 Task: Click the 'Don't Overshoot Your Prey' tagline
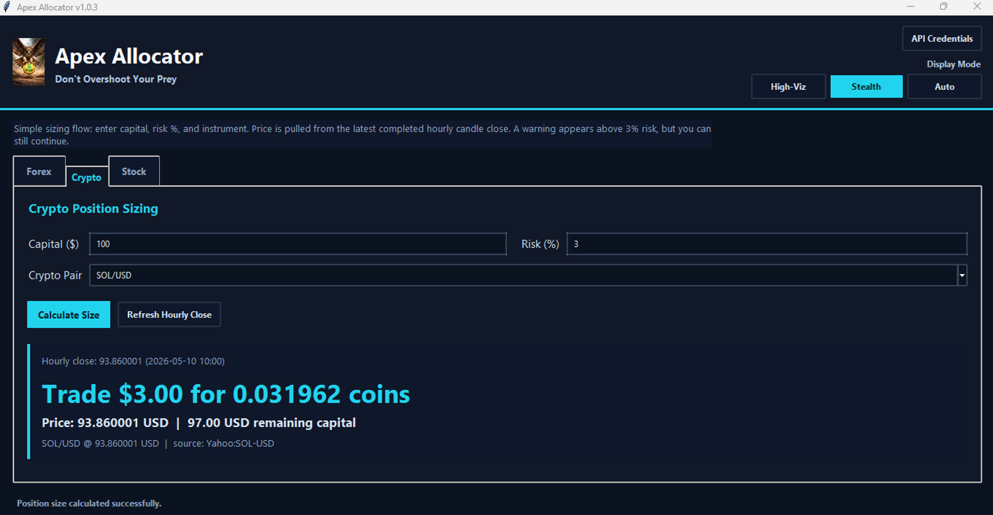[x=116, y=79]
